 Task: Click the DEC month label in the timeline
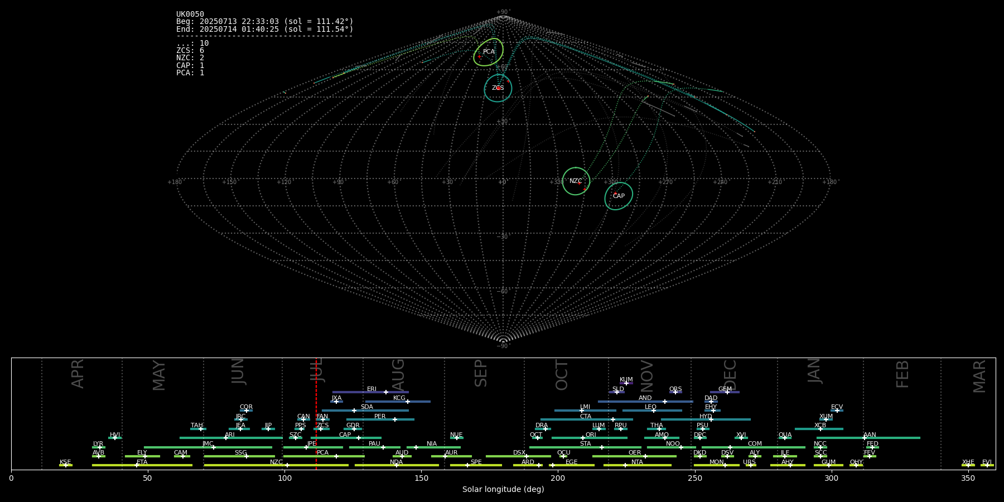coord(730,375)
